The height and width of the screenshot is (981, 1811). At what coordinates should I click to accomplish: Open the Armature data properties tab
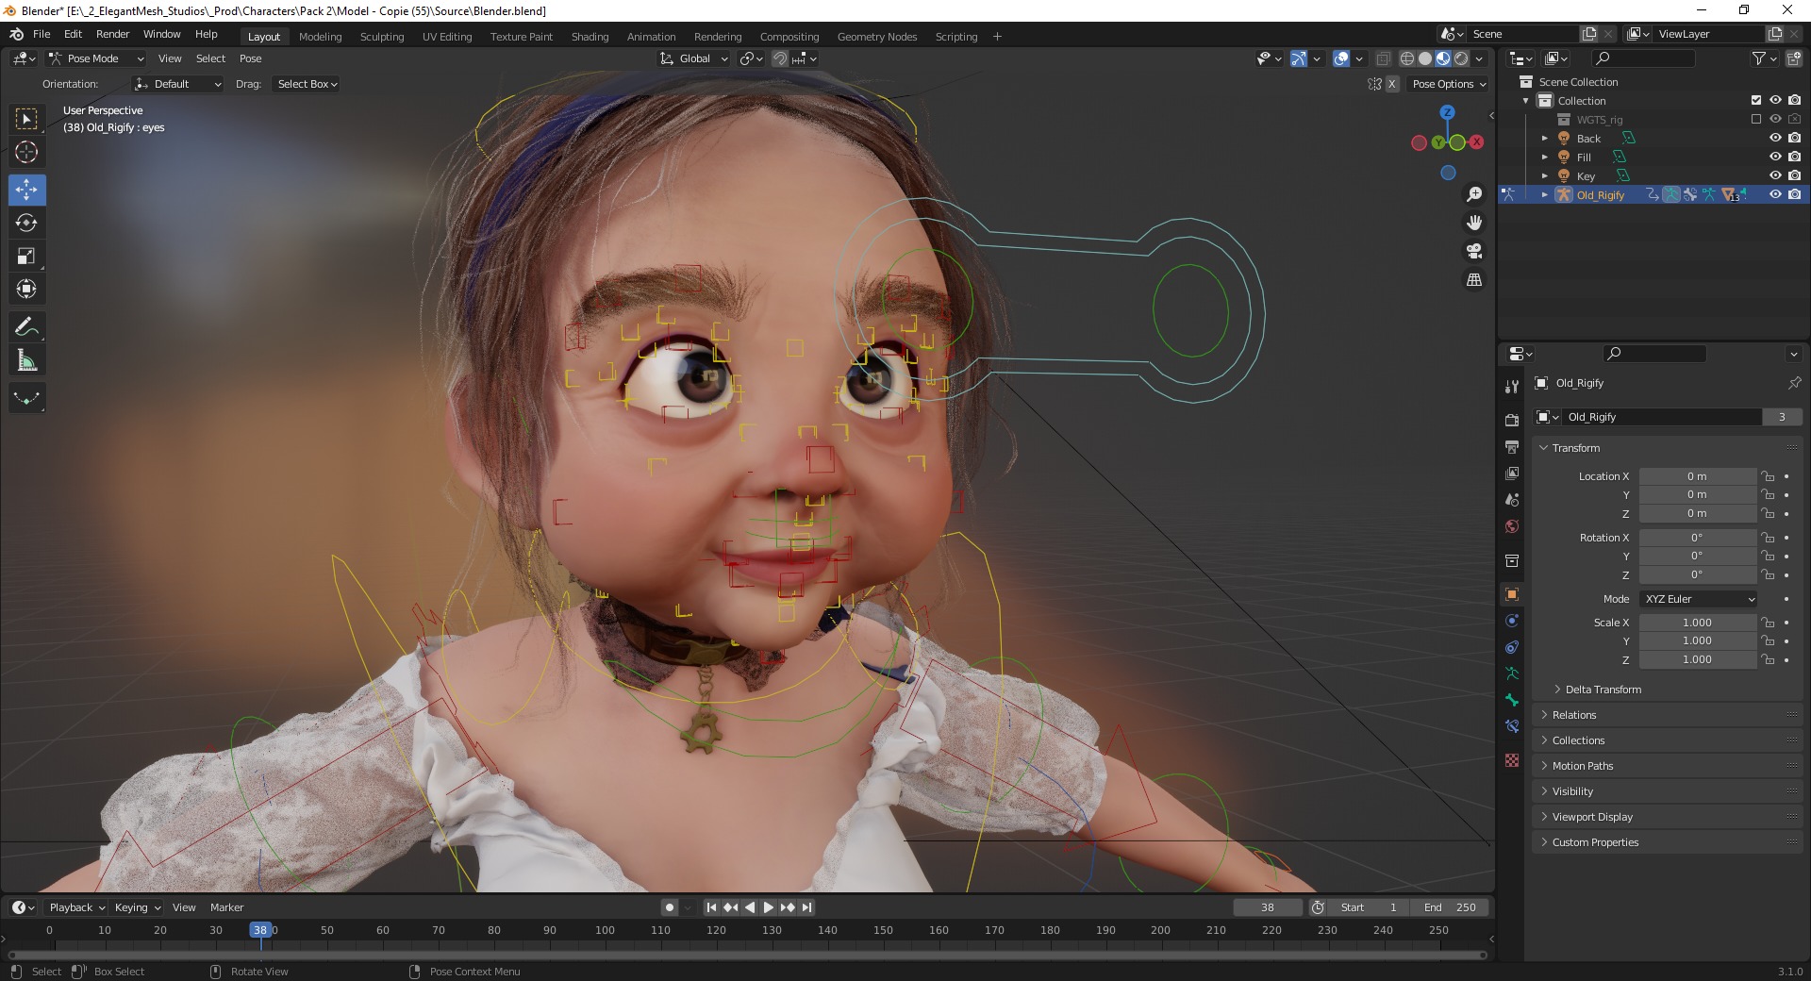[1512, 673]
